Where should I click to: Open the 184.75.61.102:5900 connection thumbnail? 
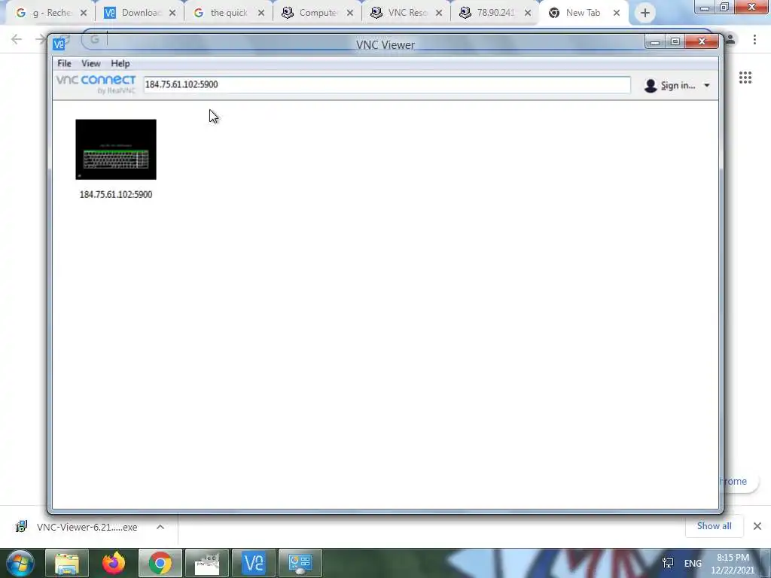(116, 150)
